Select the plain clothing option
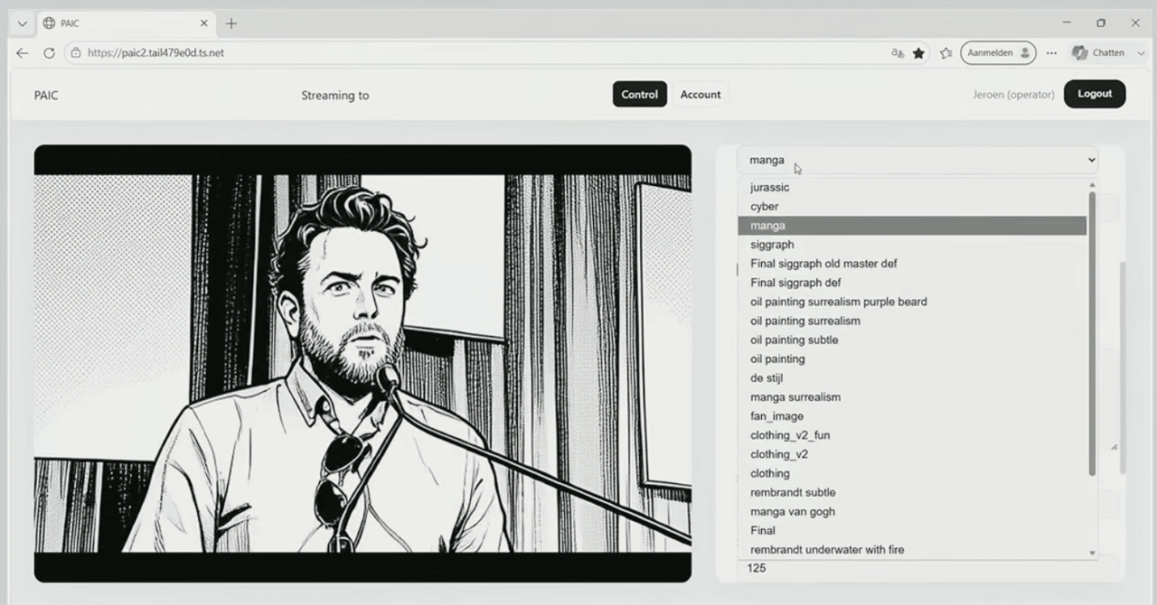This screenshot has height=605, width=1157. click(912, 473)
